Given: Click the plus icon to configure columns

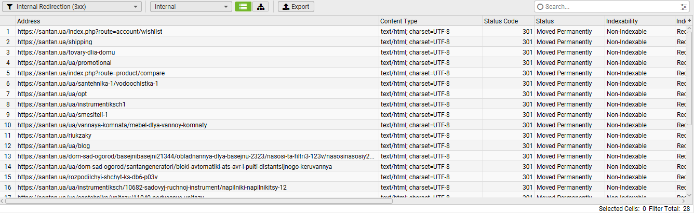Looking at the screenshot, I should (690, 21).
